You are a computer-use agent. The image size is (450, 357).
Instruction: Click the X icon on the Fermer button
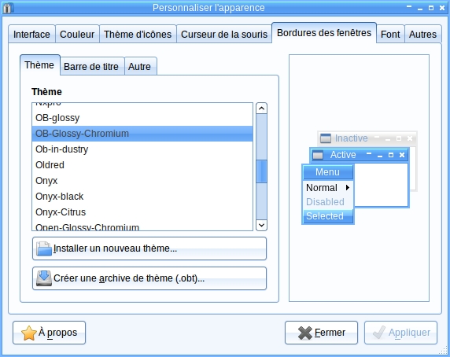[304, 333]
